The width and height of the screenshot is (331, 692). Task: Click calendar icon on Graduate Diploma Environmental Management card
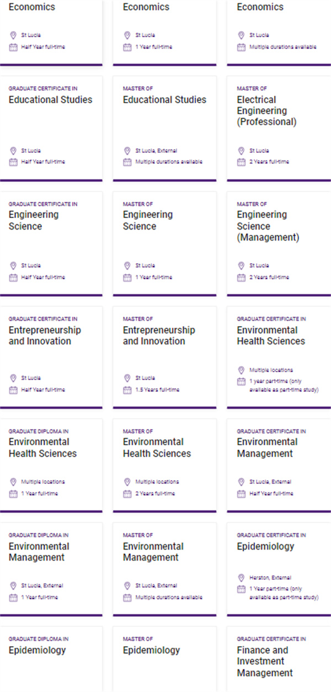tap(13, 597)
